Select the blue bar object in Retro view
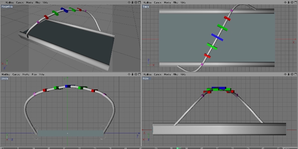Screen dimensions: 298x149 [219, 88]
